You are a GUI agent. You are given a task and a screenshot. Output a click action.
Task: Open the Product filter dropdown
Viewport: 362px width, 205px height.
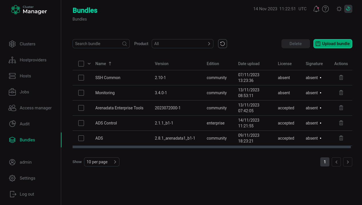(182, 44)
